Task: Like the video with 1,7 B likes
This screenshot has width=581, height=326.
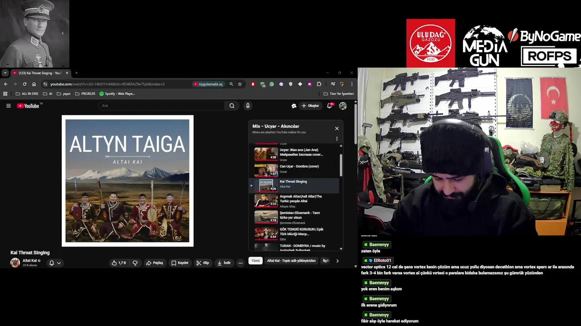Action: 119,263
